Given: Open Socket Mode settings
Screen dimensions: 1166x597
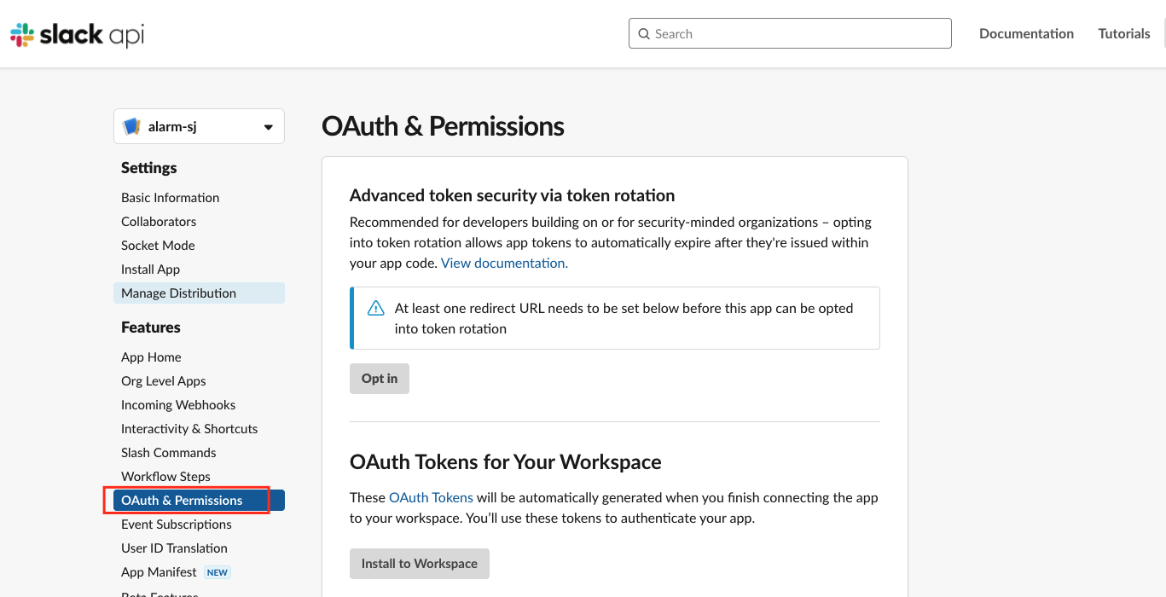Looking at the screenshot, I should tap(158, 245).
